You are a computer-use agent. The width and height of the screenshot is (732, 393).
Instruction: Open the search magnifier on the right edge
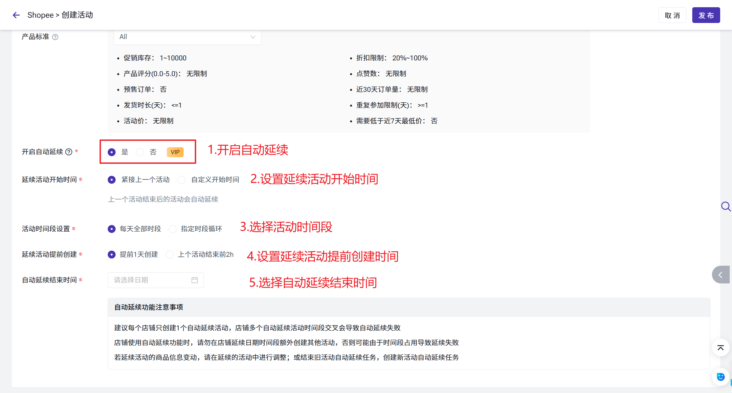point(725,206)
